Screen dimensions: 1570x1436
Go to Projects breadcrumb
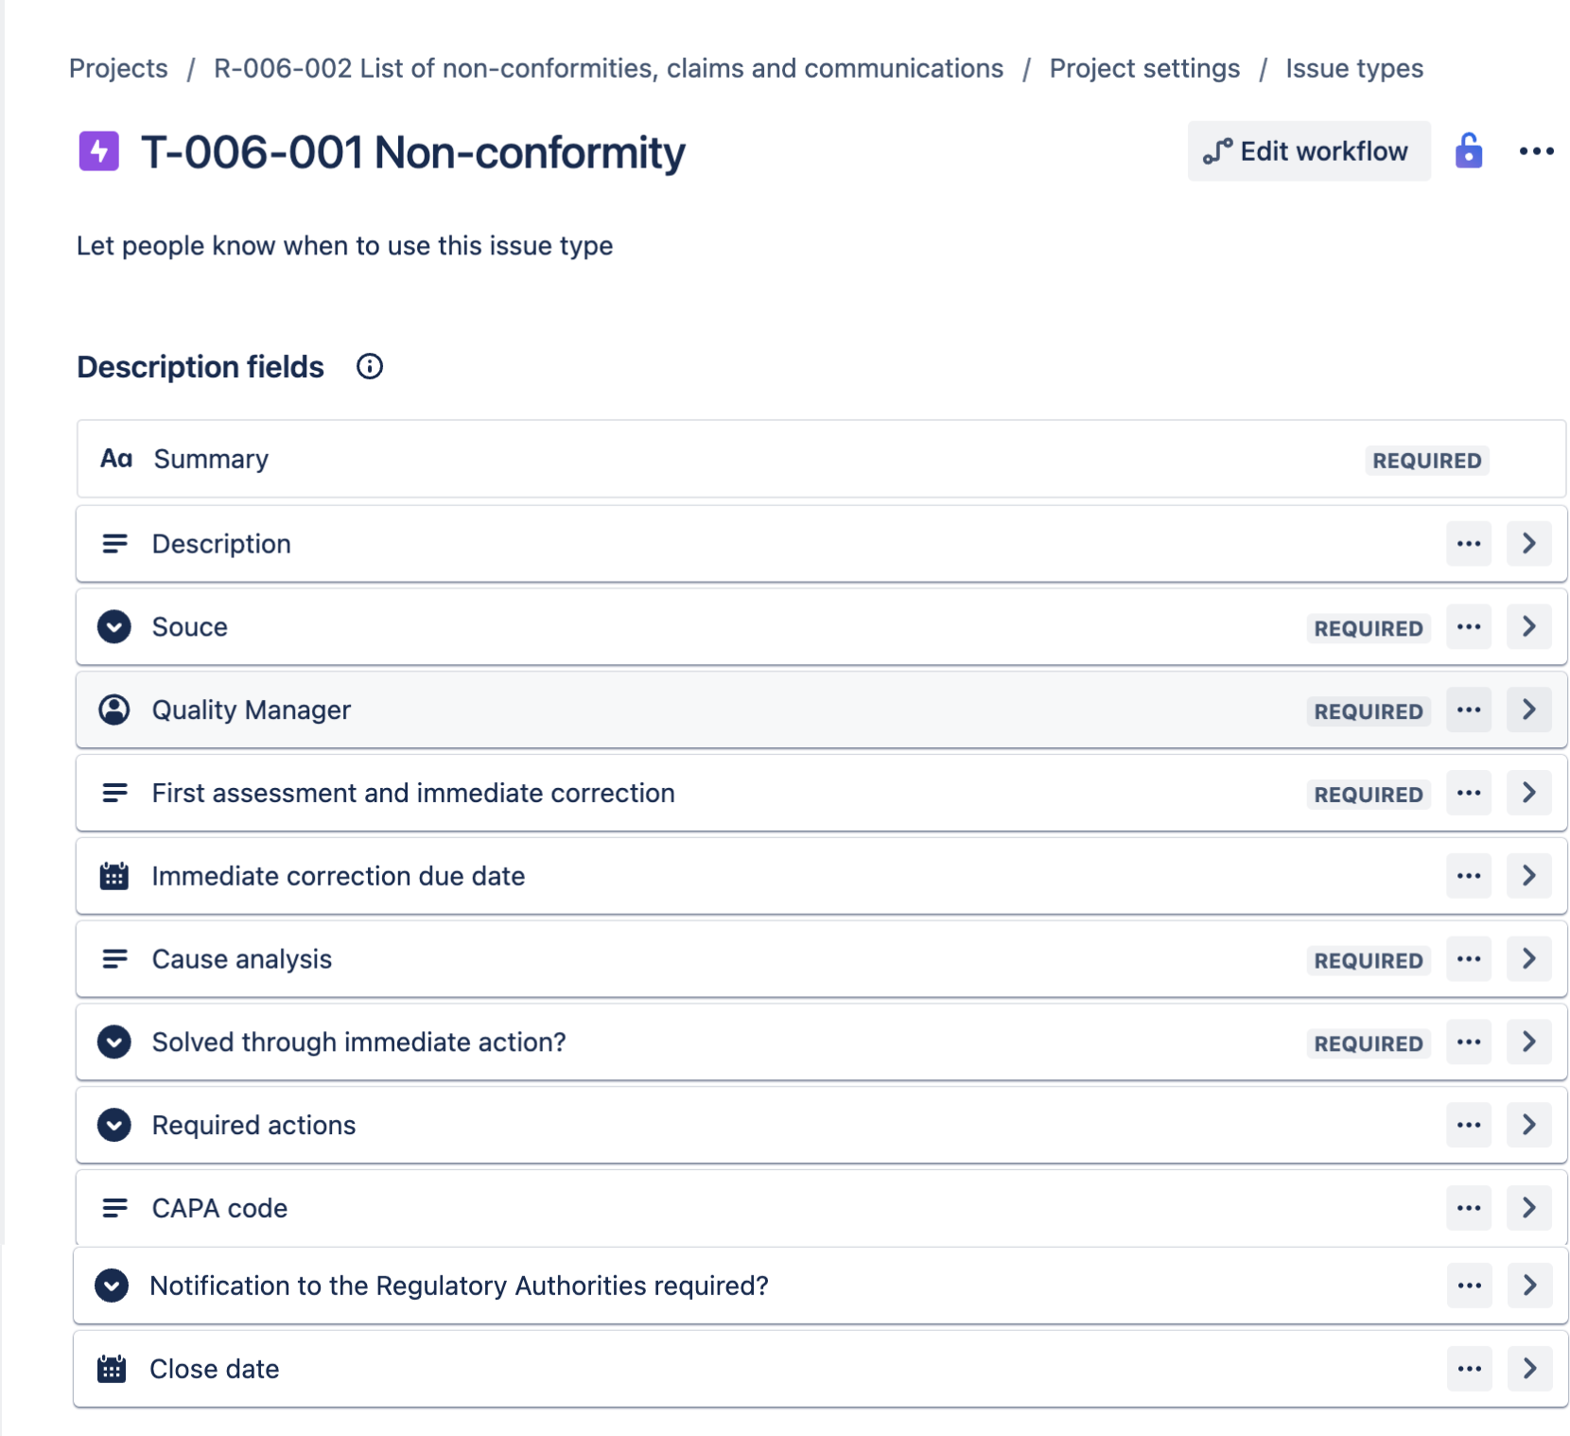pos(118,68)
